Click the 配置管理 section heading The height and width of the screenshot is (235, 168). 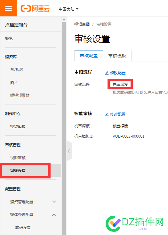pos(13,189)
